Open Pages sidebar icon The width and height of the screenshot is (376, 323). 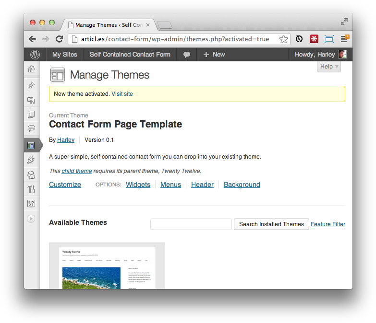(x=31, y=115)
